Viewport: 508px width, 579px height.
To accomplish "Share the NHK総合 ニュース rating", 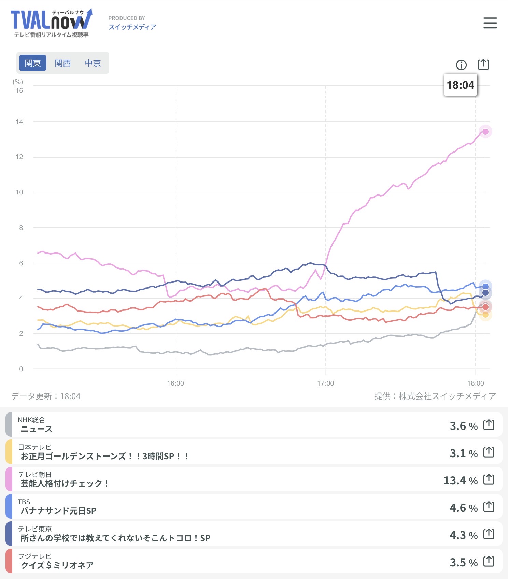I will [x=489, y=425].
